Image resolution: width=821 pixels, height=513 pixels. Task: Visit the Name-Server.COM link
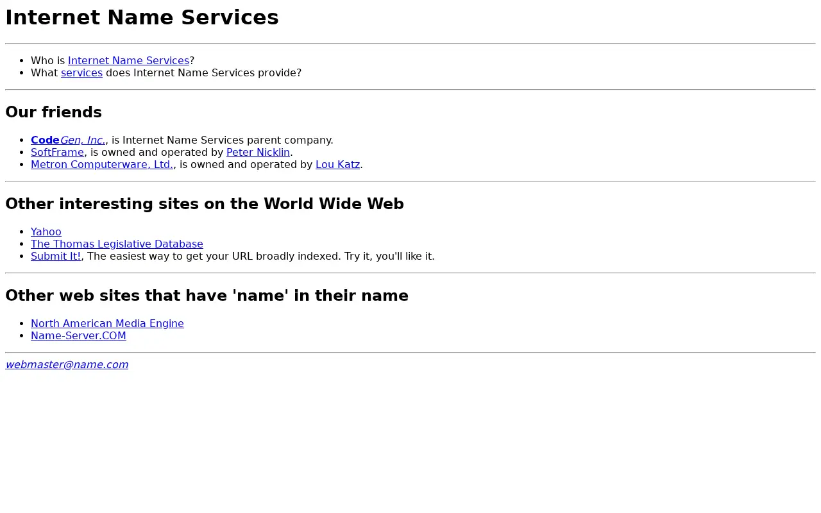pos(78,336)
